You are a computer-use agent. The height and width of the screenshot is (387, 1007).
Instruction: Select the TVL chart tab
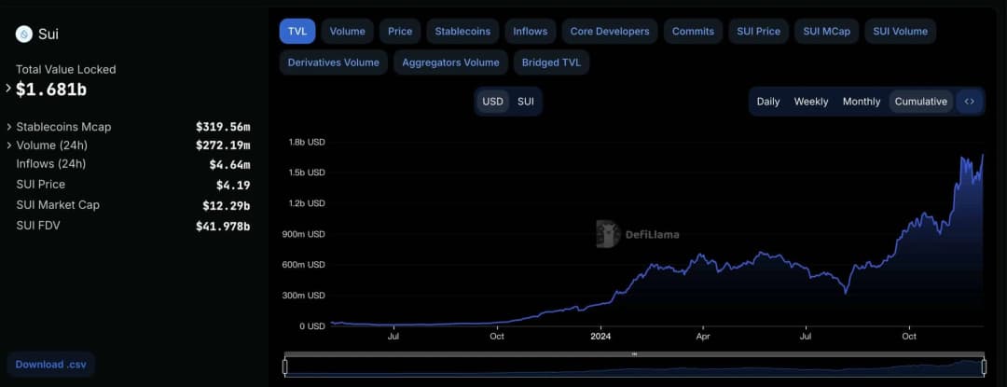tap(297, 31)
